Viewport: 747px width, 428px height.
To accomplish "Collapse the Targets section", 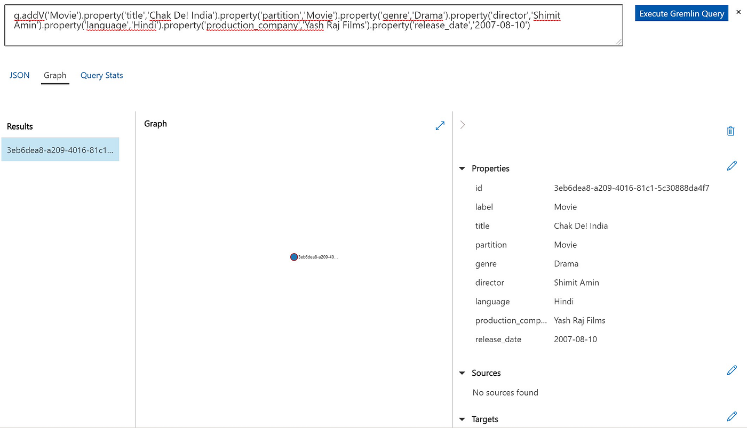I will (462, 419).
